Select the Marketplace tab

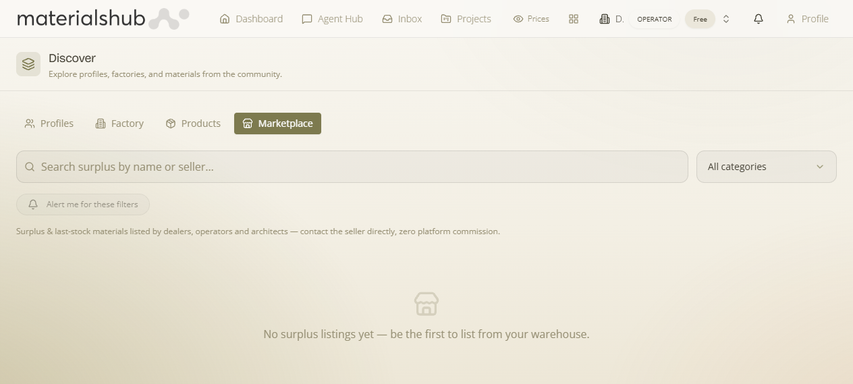[x=277, y=124]
